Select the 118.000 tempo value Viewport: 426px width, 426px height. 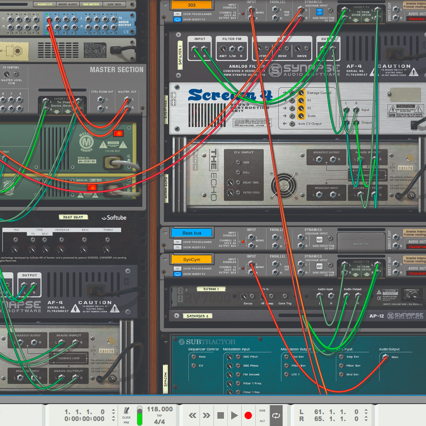point(160,409)
